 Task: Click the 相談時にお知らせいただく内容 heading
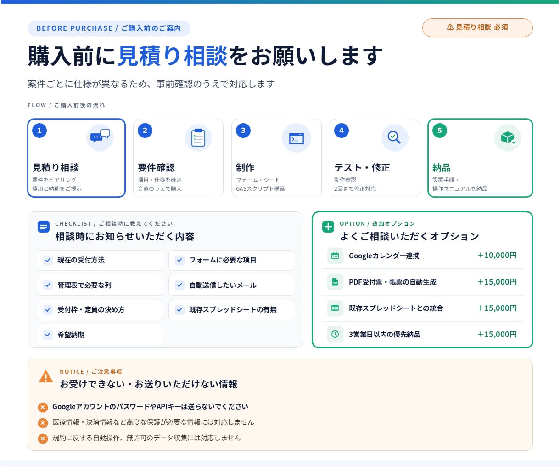pyautogui.click(x=125, y=237)
